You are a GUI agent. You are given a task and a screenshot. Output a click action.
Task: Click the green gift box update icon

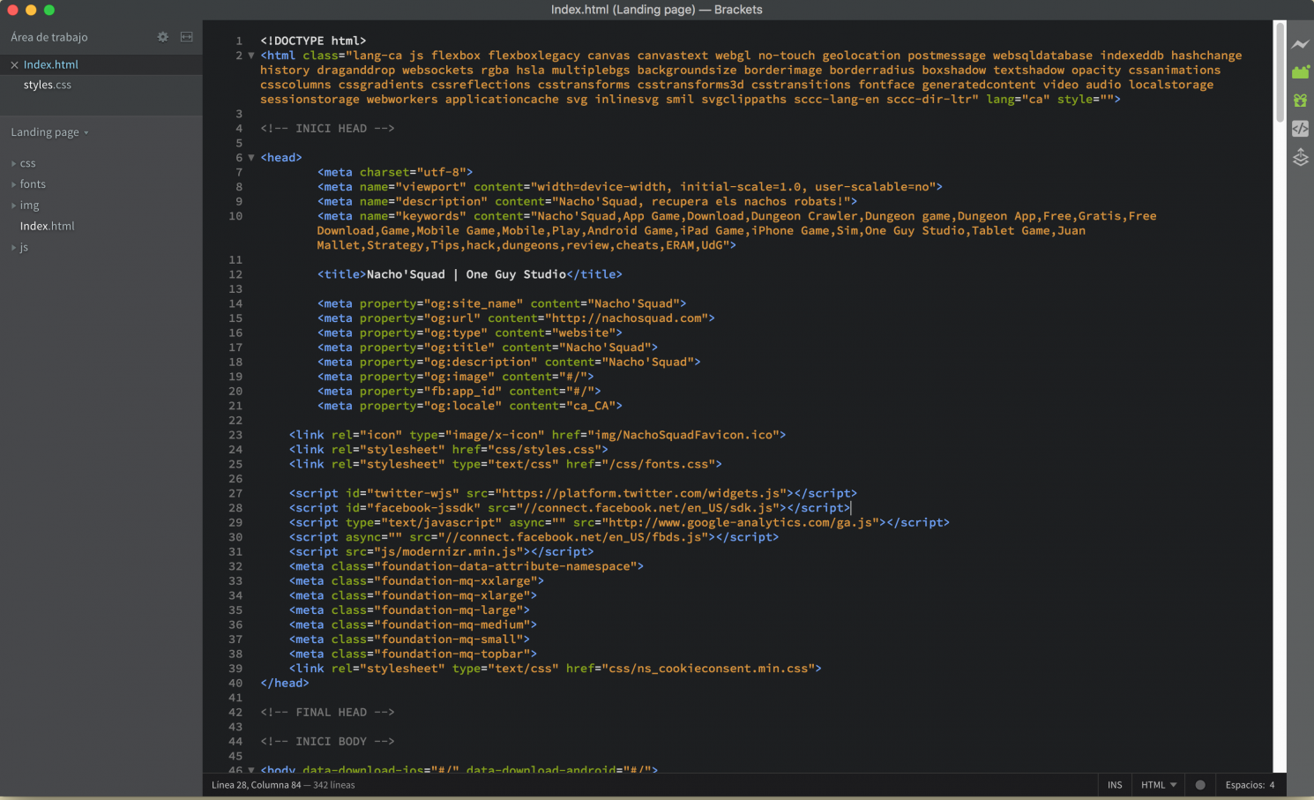click(x=1300, y=101)
